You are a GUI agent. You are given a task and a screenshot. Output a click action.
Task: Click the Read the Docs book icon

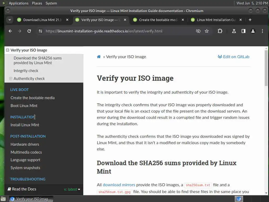(9, 189)
